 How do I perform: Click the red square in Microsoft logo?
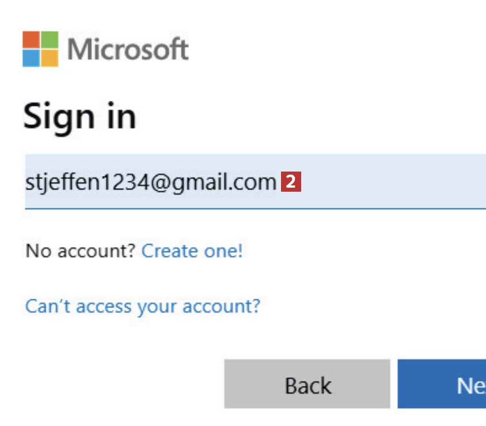[31, 40]
